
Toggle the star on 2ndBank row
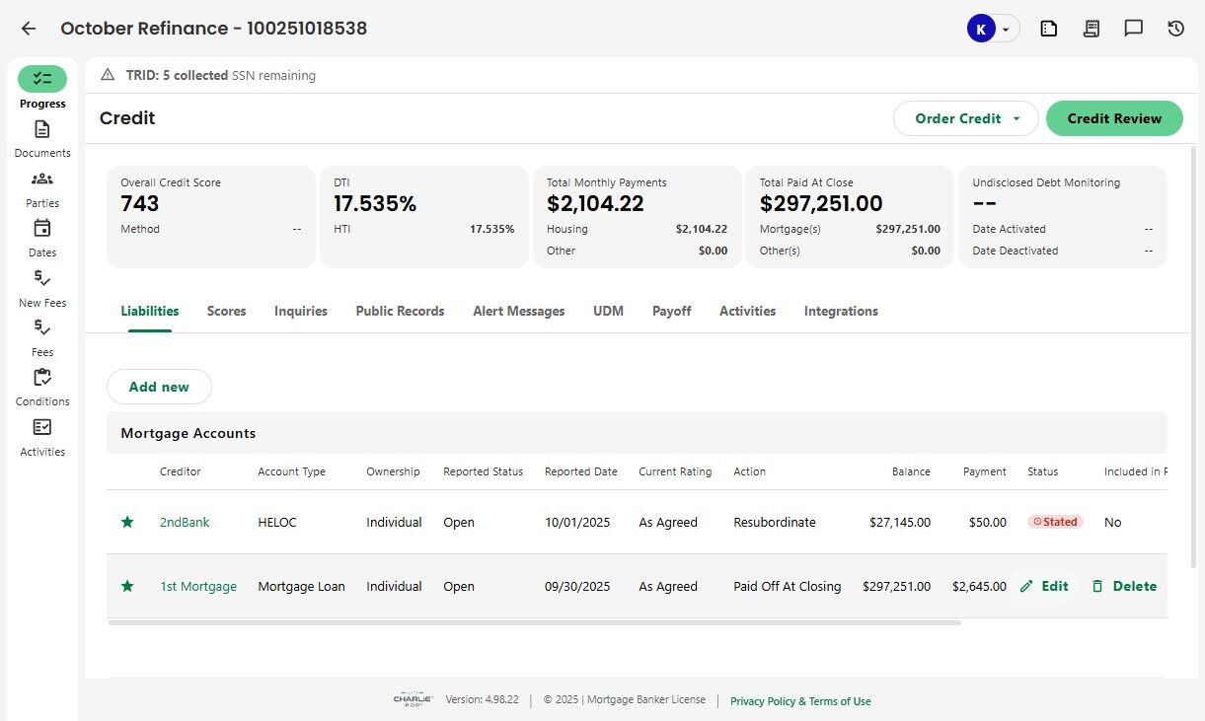pyautogui.click(x=127, y=522)
